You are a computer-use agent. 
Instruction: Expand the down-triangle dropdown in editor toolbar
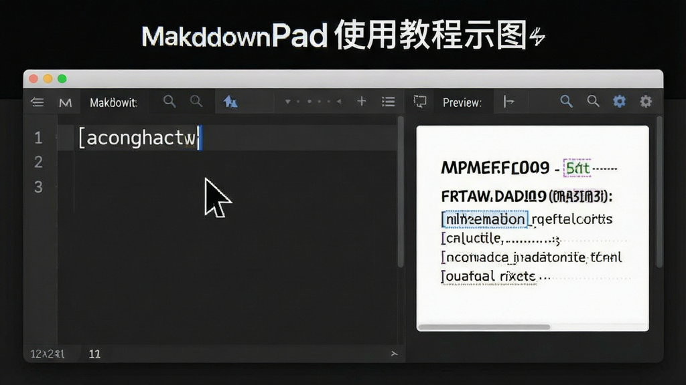287,102
